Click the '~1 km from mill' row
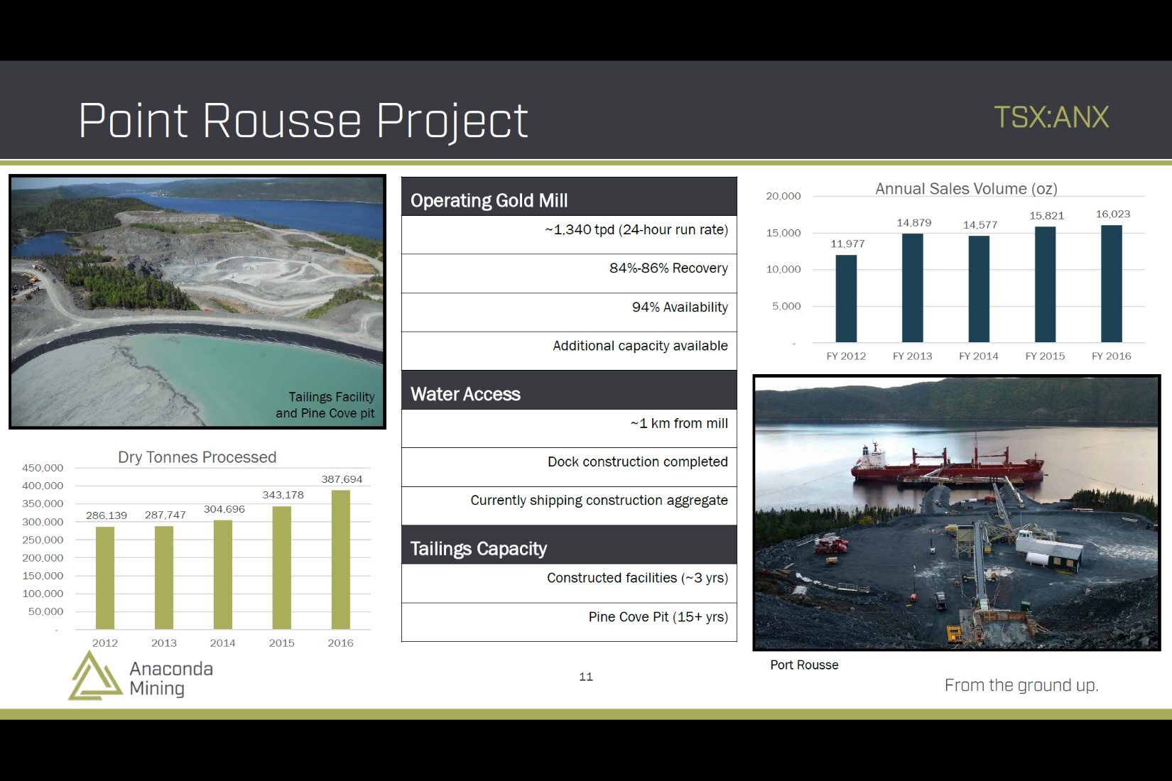This screenshot has width=1172, height=781. (x=569, y=429)
